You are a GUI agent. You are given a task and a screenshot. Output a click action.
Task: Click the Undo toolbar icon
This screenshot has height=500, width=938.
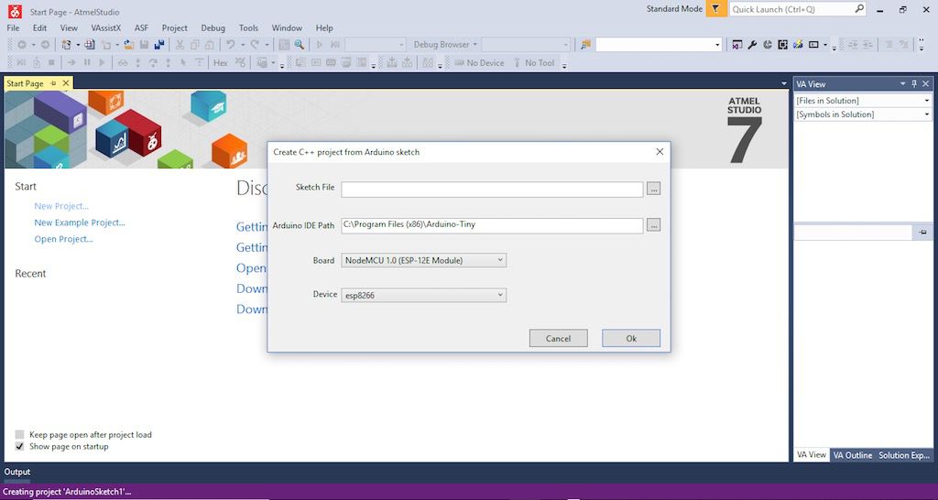[x=230, y=45]
